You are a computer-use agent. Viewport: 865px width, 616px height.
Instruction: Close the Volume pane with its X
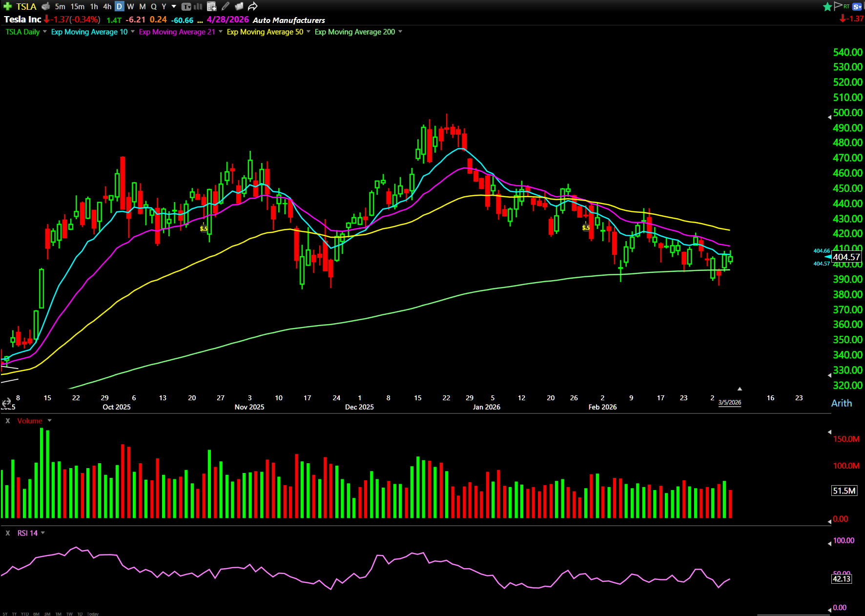[x=8, y=421]
